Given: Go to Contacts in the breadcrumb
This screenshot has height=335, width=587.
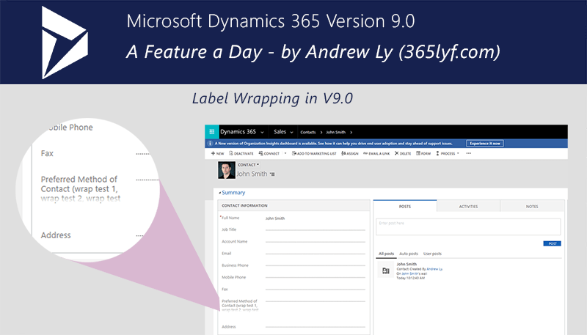Looking at the screenshot, I should 307,133.
